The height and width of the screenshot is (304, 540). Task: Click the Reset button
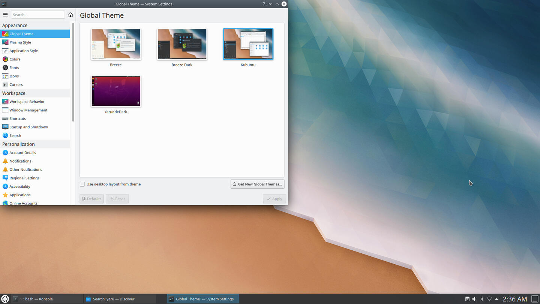[117, 199]
